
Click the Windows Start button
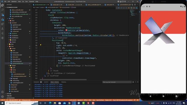coord(2,103)
